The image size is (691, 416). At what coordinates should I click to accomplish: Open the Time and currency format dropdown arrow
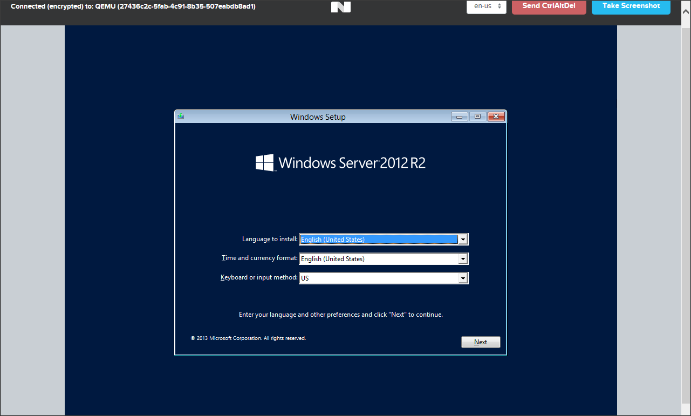click(x=462, y=259)
